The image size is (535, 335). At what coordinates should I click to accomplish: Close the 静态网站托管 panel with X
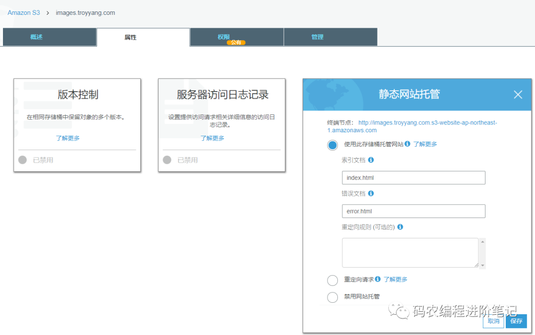[x=518, y=95]
